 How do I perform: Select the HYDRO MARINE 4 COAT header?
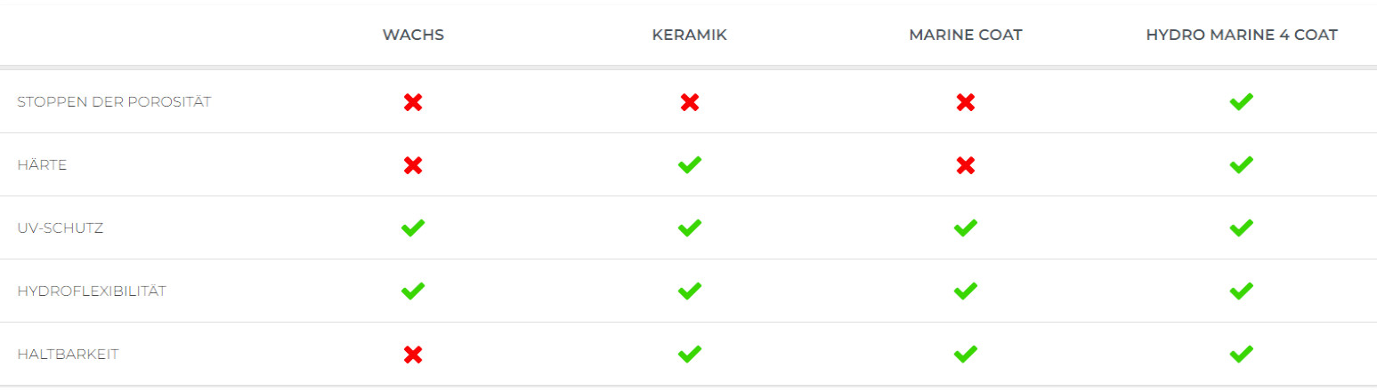tap(1241, 36)
